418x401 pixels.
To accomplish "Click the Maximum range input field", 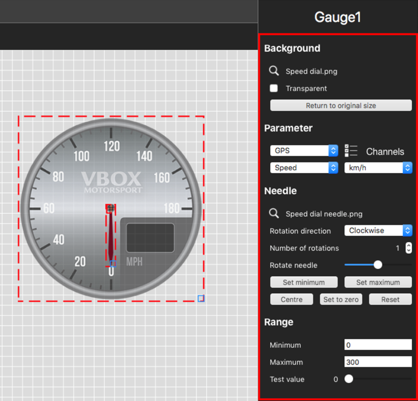I will tap(378, 362).
